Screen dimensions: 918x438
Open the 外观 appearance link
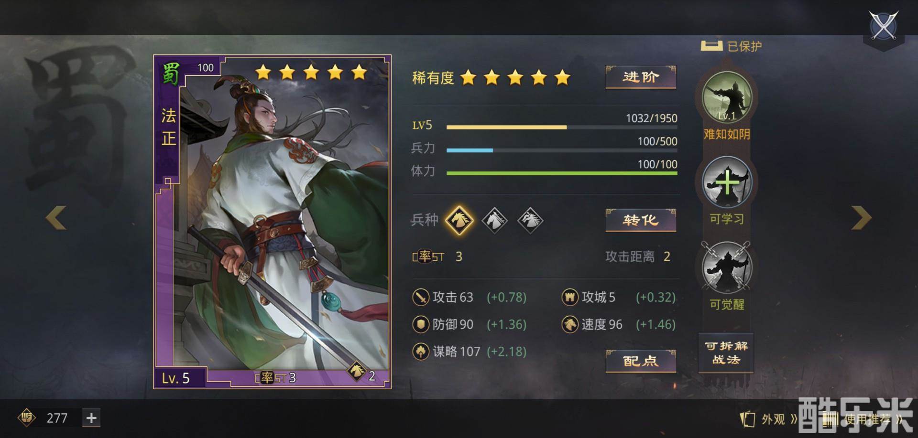pos(768,419)
